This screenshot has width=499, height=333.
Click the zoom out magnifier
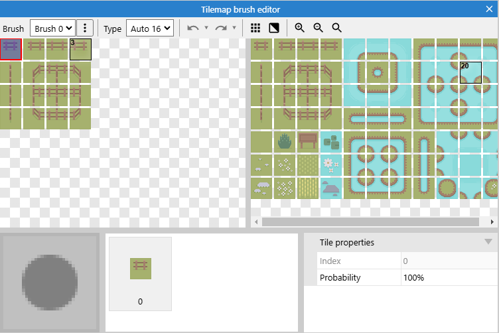(319, 29)
